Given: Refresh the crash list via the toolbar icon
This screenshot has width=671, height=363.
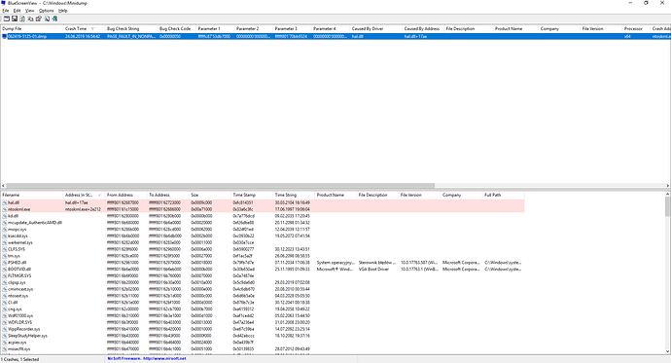Looking at the screenshot, I should tap(22, 18).
